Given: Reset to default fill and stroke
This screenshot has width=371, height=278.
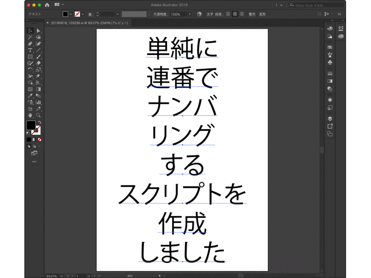Looking at the screenshot, I should click(28, 133).
